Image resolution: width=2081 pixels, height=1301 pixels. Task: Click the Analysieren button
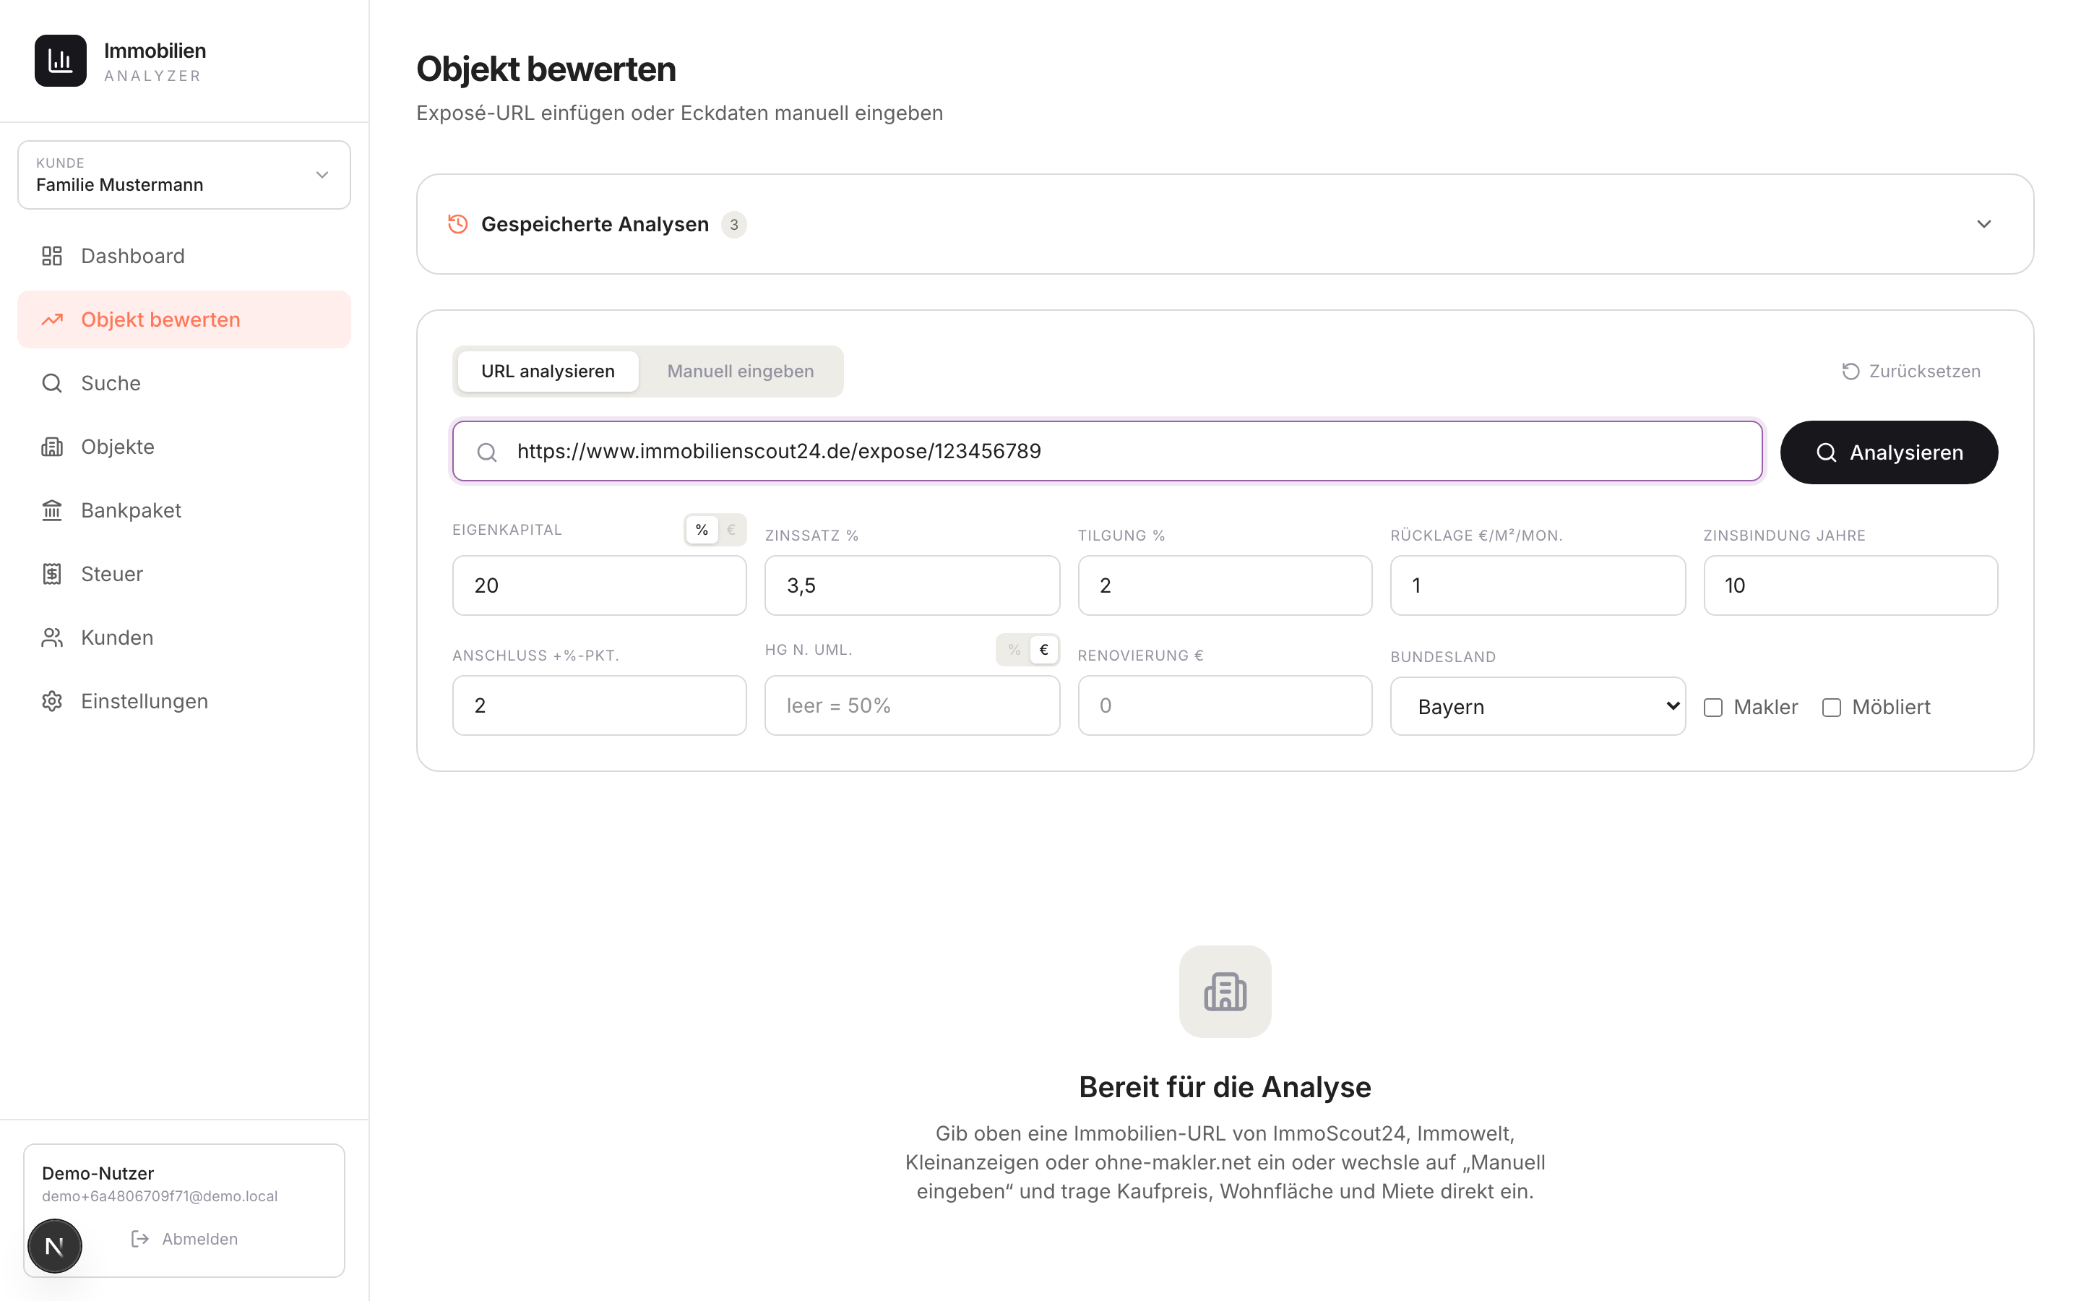pos(1888,452)
